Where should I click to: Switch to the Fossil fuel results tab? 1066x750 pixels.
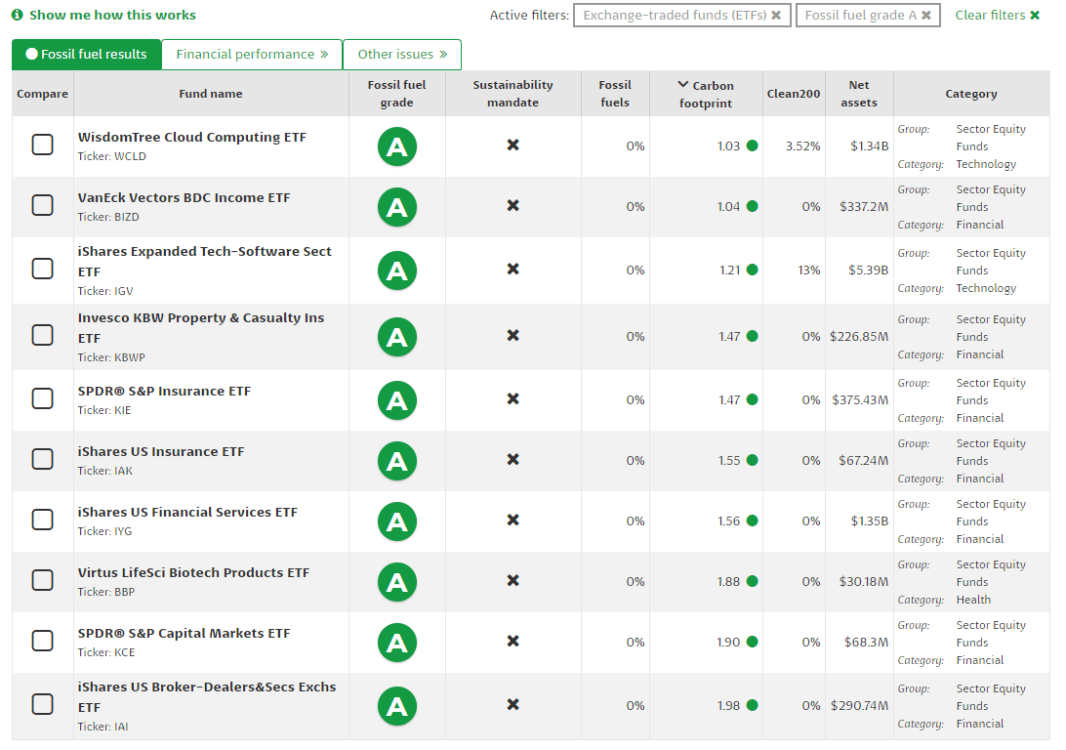click(x=87, y=55)
